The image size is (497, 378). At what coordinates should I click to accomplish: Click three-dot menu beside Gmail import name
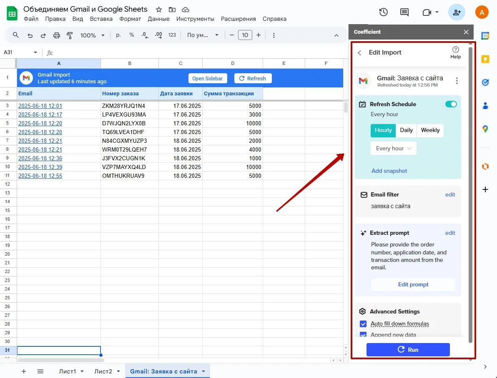[457, 81]
